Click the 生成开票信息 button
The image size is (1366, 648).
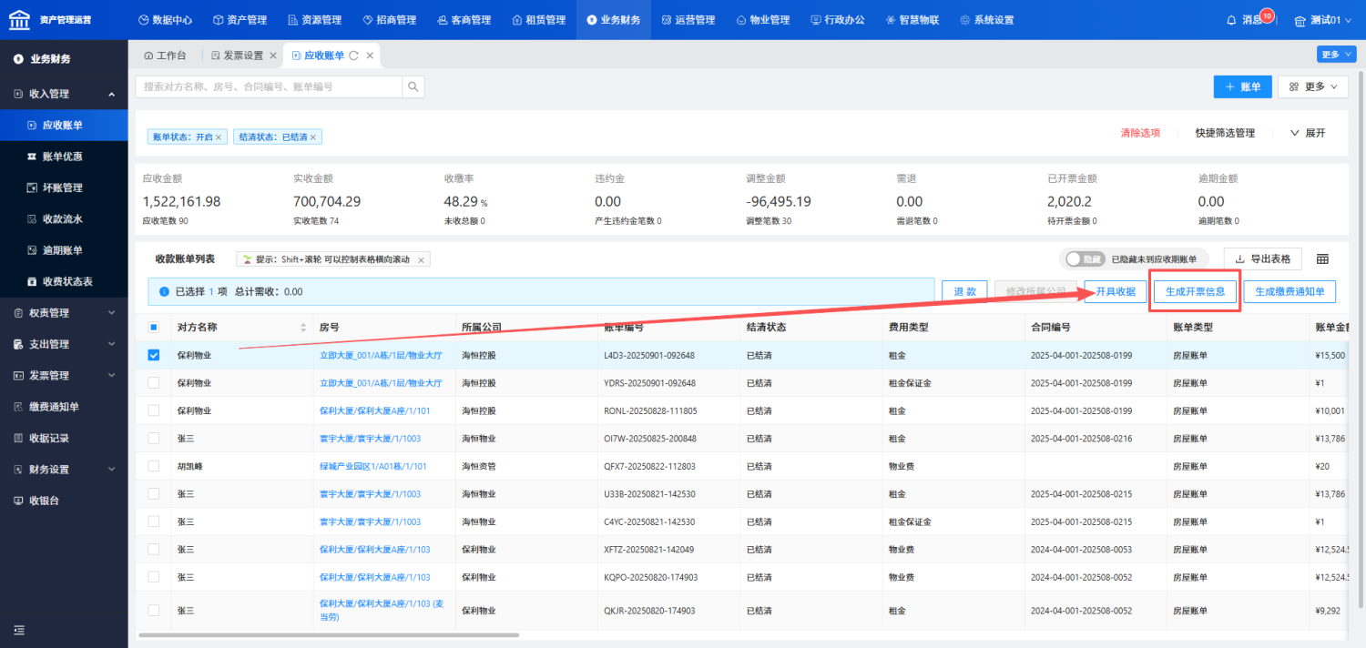(x=1195, y=291)
